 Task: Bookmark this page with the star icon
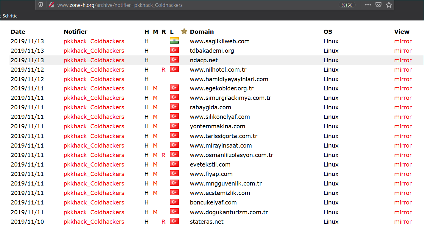[x=389, y=5]
